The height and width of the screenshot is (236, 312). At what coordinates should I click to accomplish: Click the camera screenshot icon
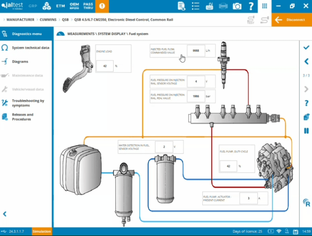click(x=237, y=6)
